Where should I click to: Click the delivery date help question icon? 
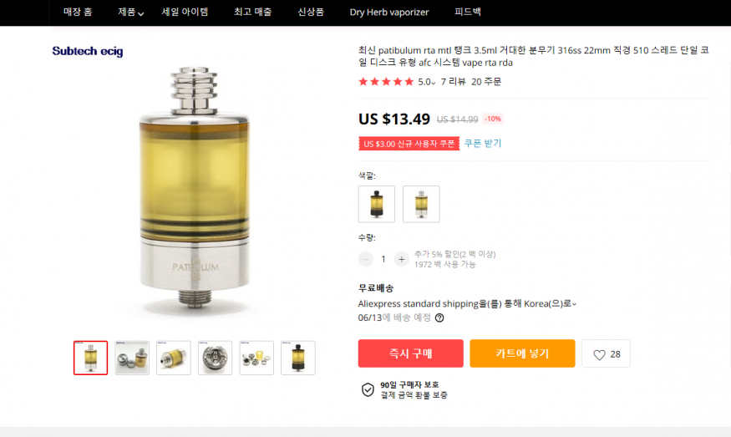(439, 318)
